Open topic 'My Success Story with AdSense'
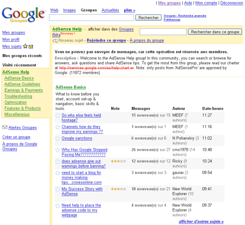The width and height of the screenshot is (245, 225). click(x=82, y=191)
